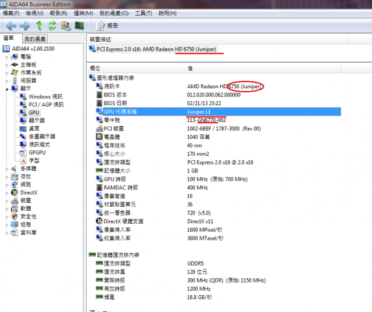
Task: Click the 報告 report toolbar button
Action: (x=107, y=26)
